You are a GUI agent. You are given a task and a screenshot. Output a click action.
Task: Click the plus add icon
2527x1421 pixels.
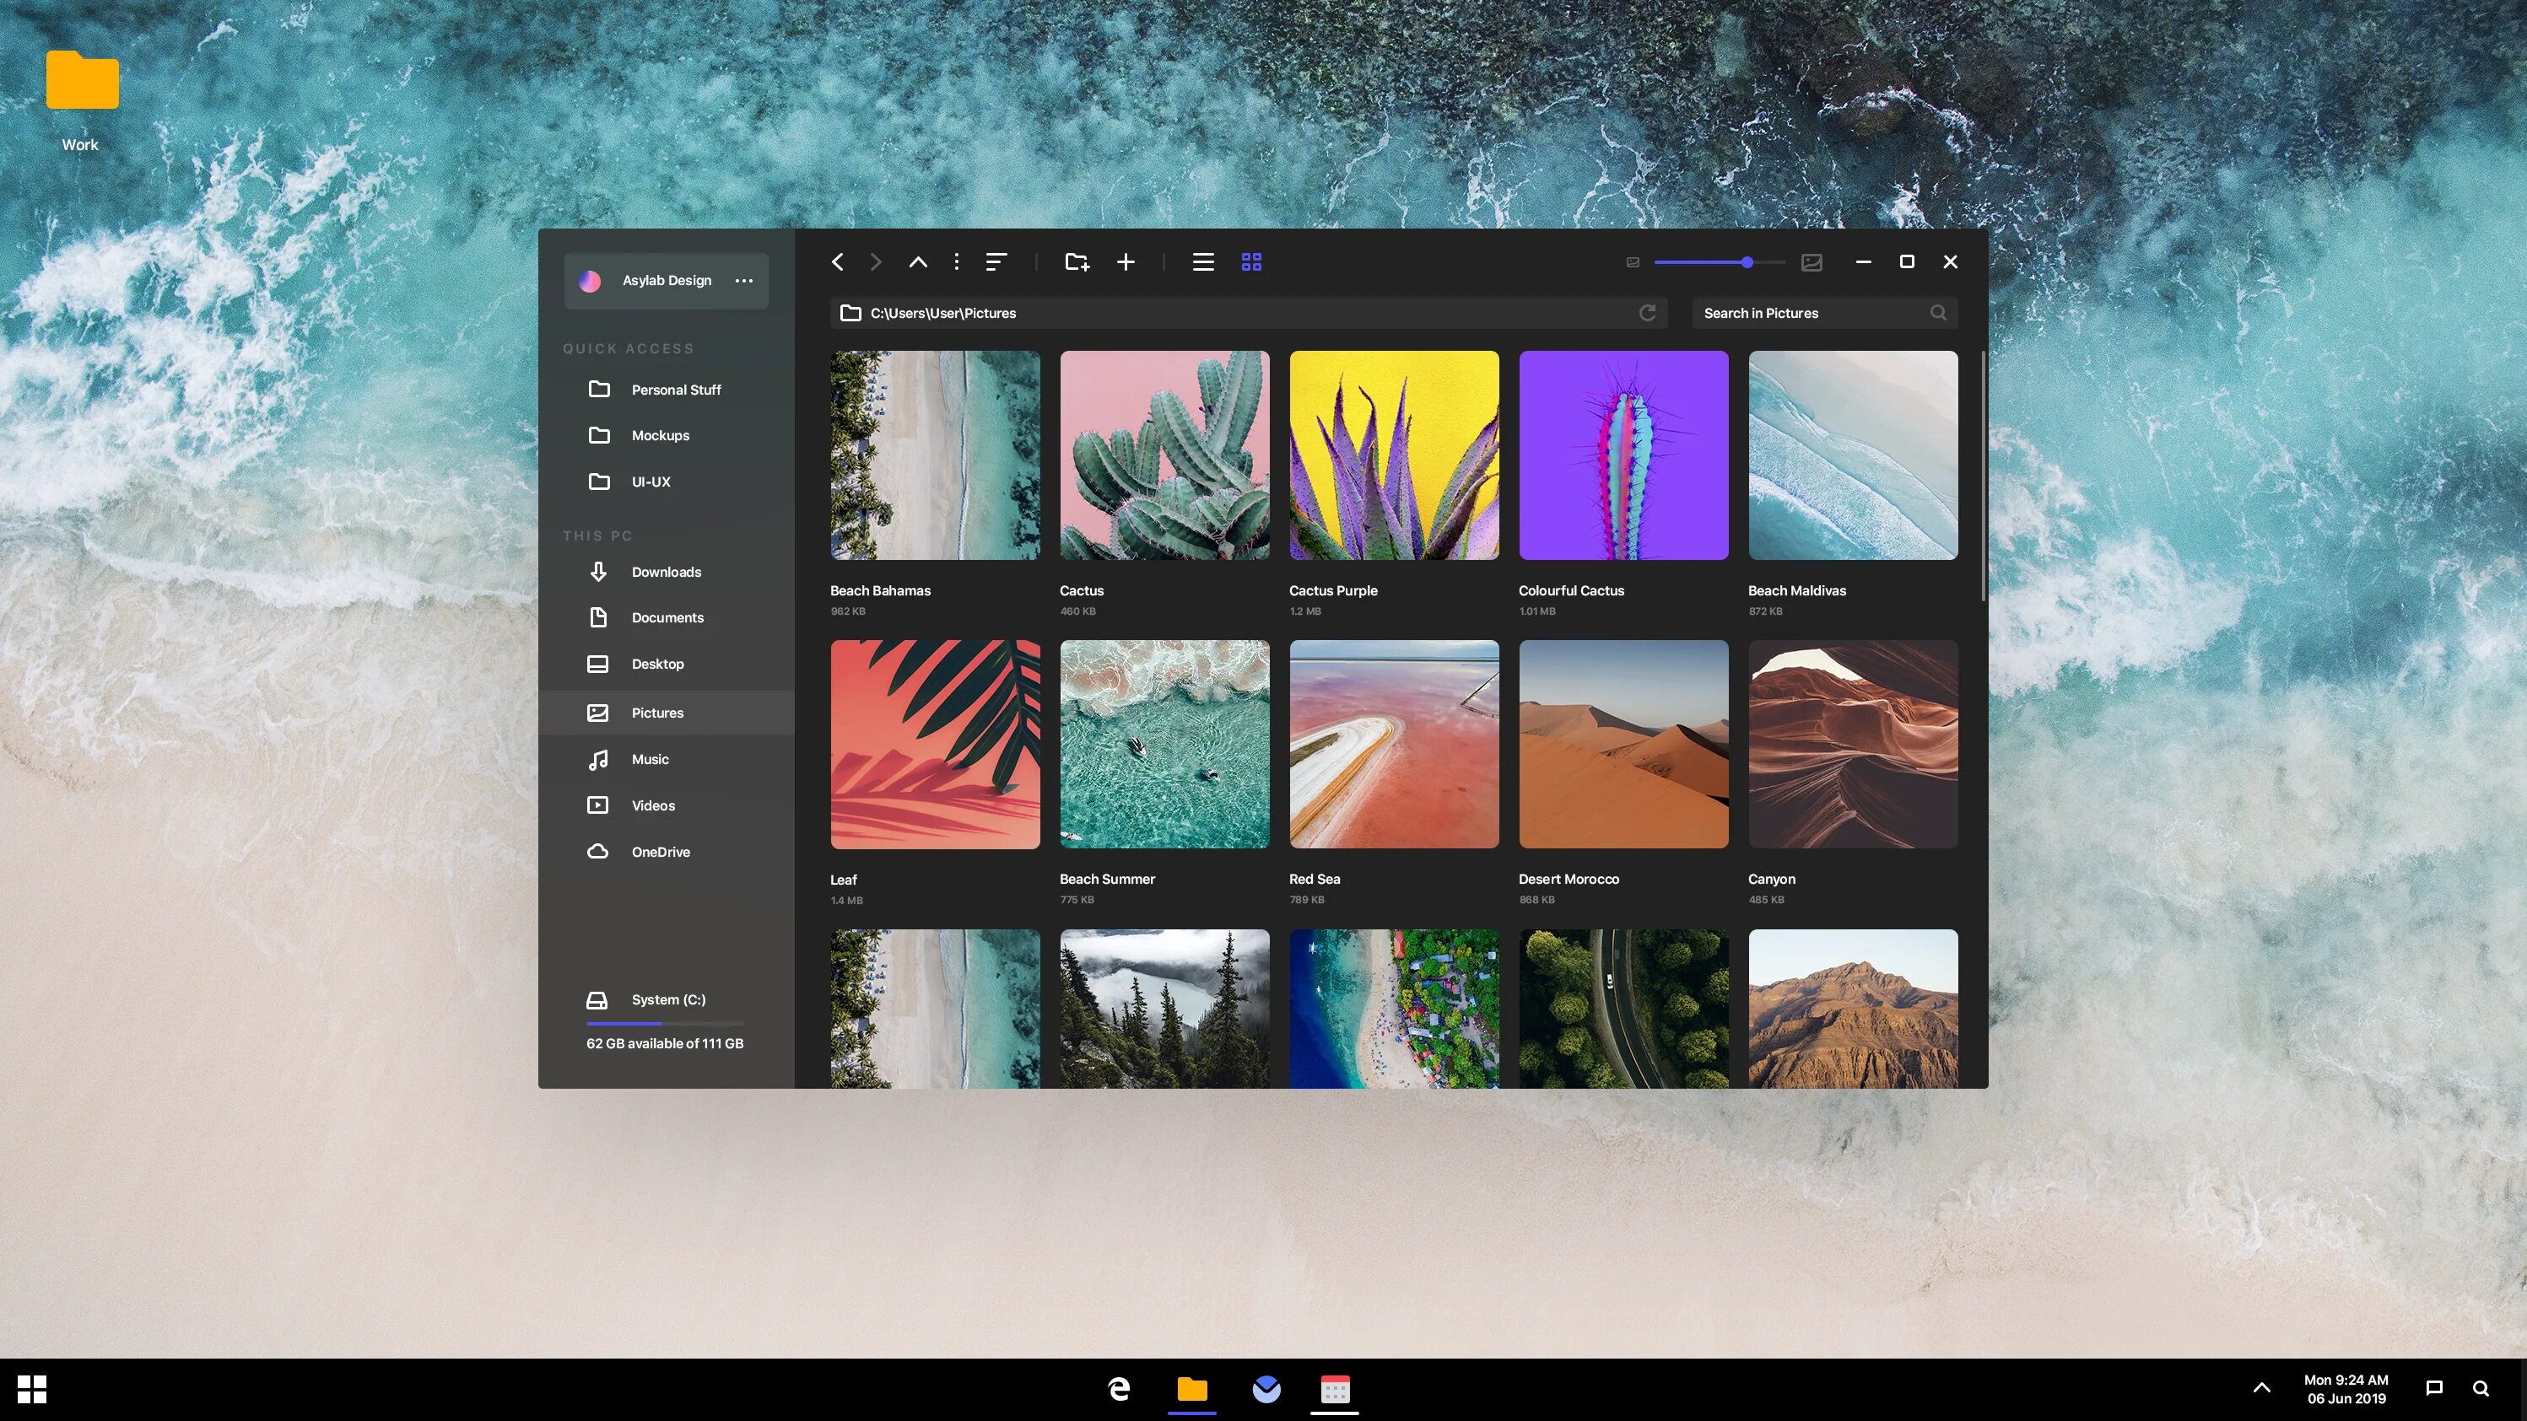tap(1126, 261)
